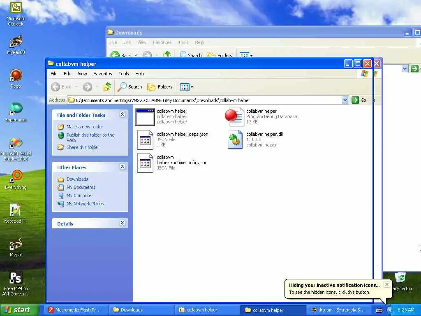Switch to Macromedia Flash taskbar button

75,310
